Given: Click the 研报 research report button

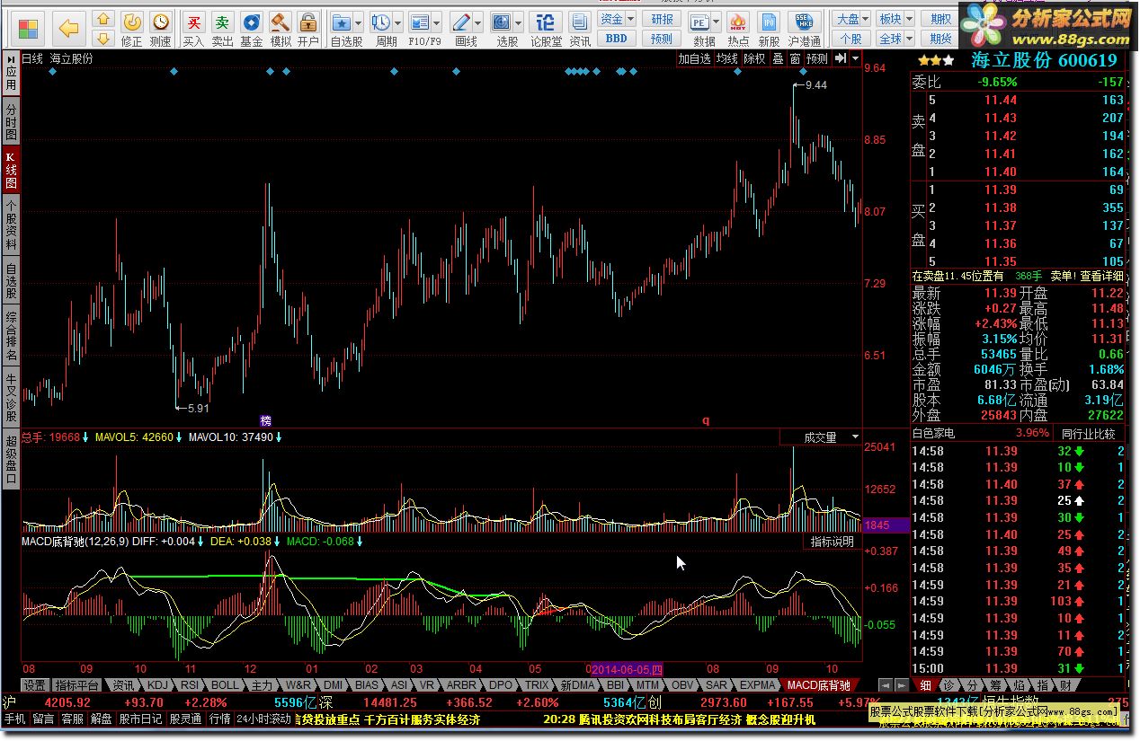Looking at the screenshot, I should click(x=662, y=19).
